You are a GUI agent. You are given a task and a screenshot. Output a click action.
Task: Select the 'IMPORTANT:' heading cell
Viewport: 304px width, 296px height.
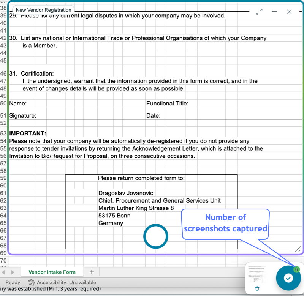point(28,133)
